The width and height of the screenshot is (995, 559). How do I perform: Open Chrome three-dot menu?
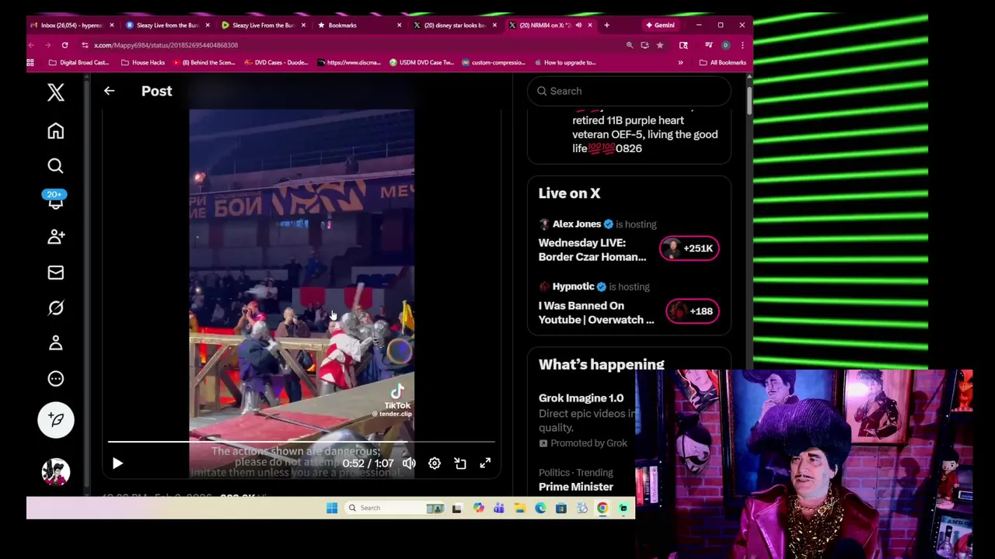point(742,45)
